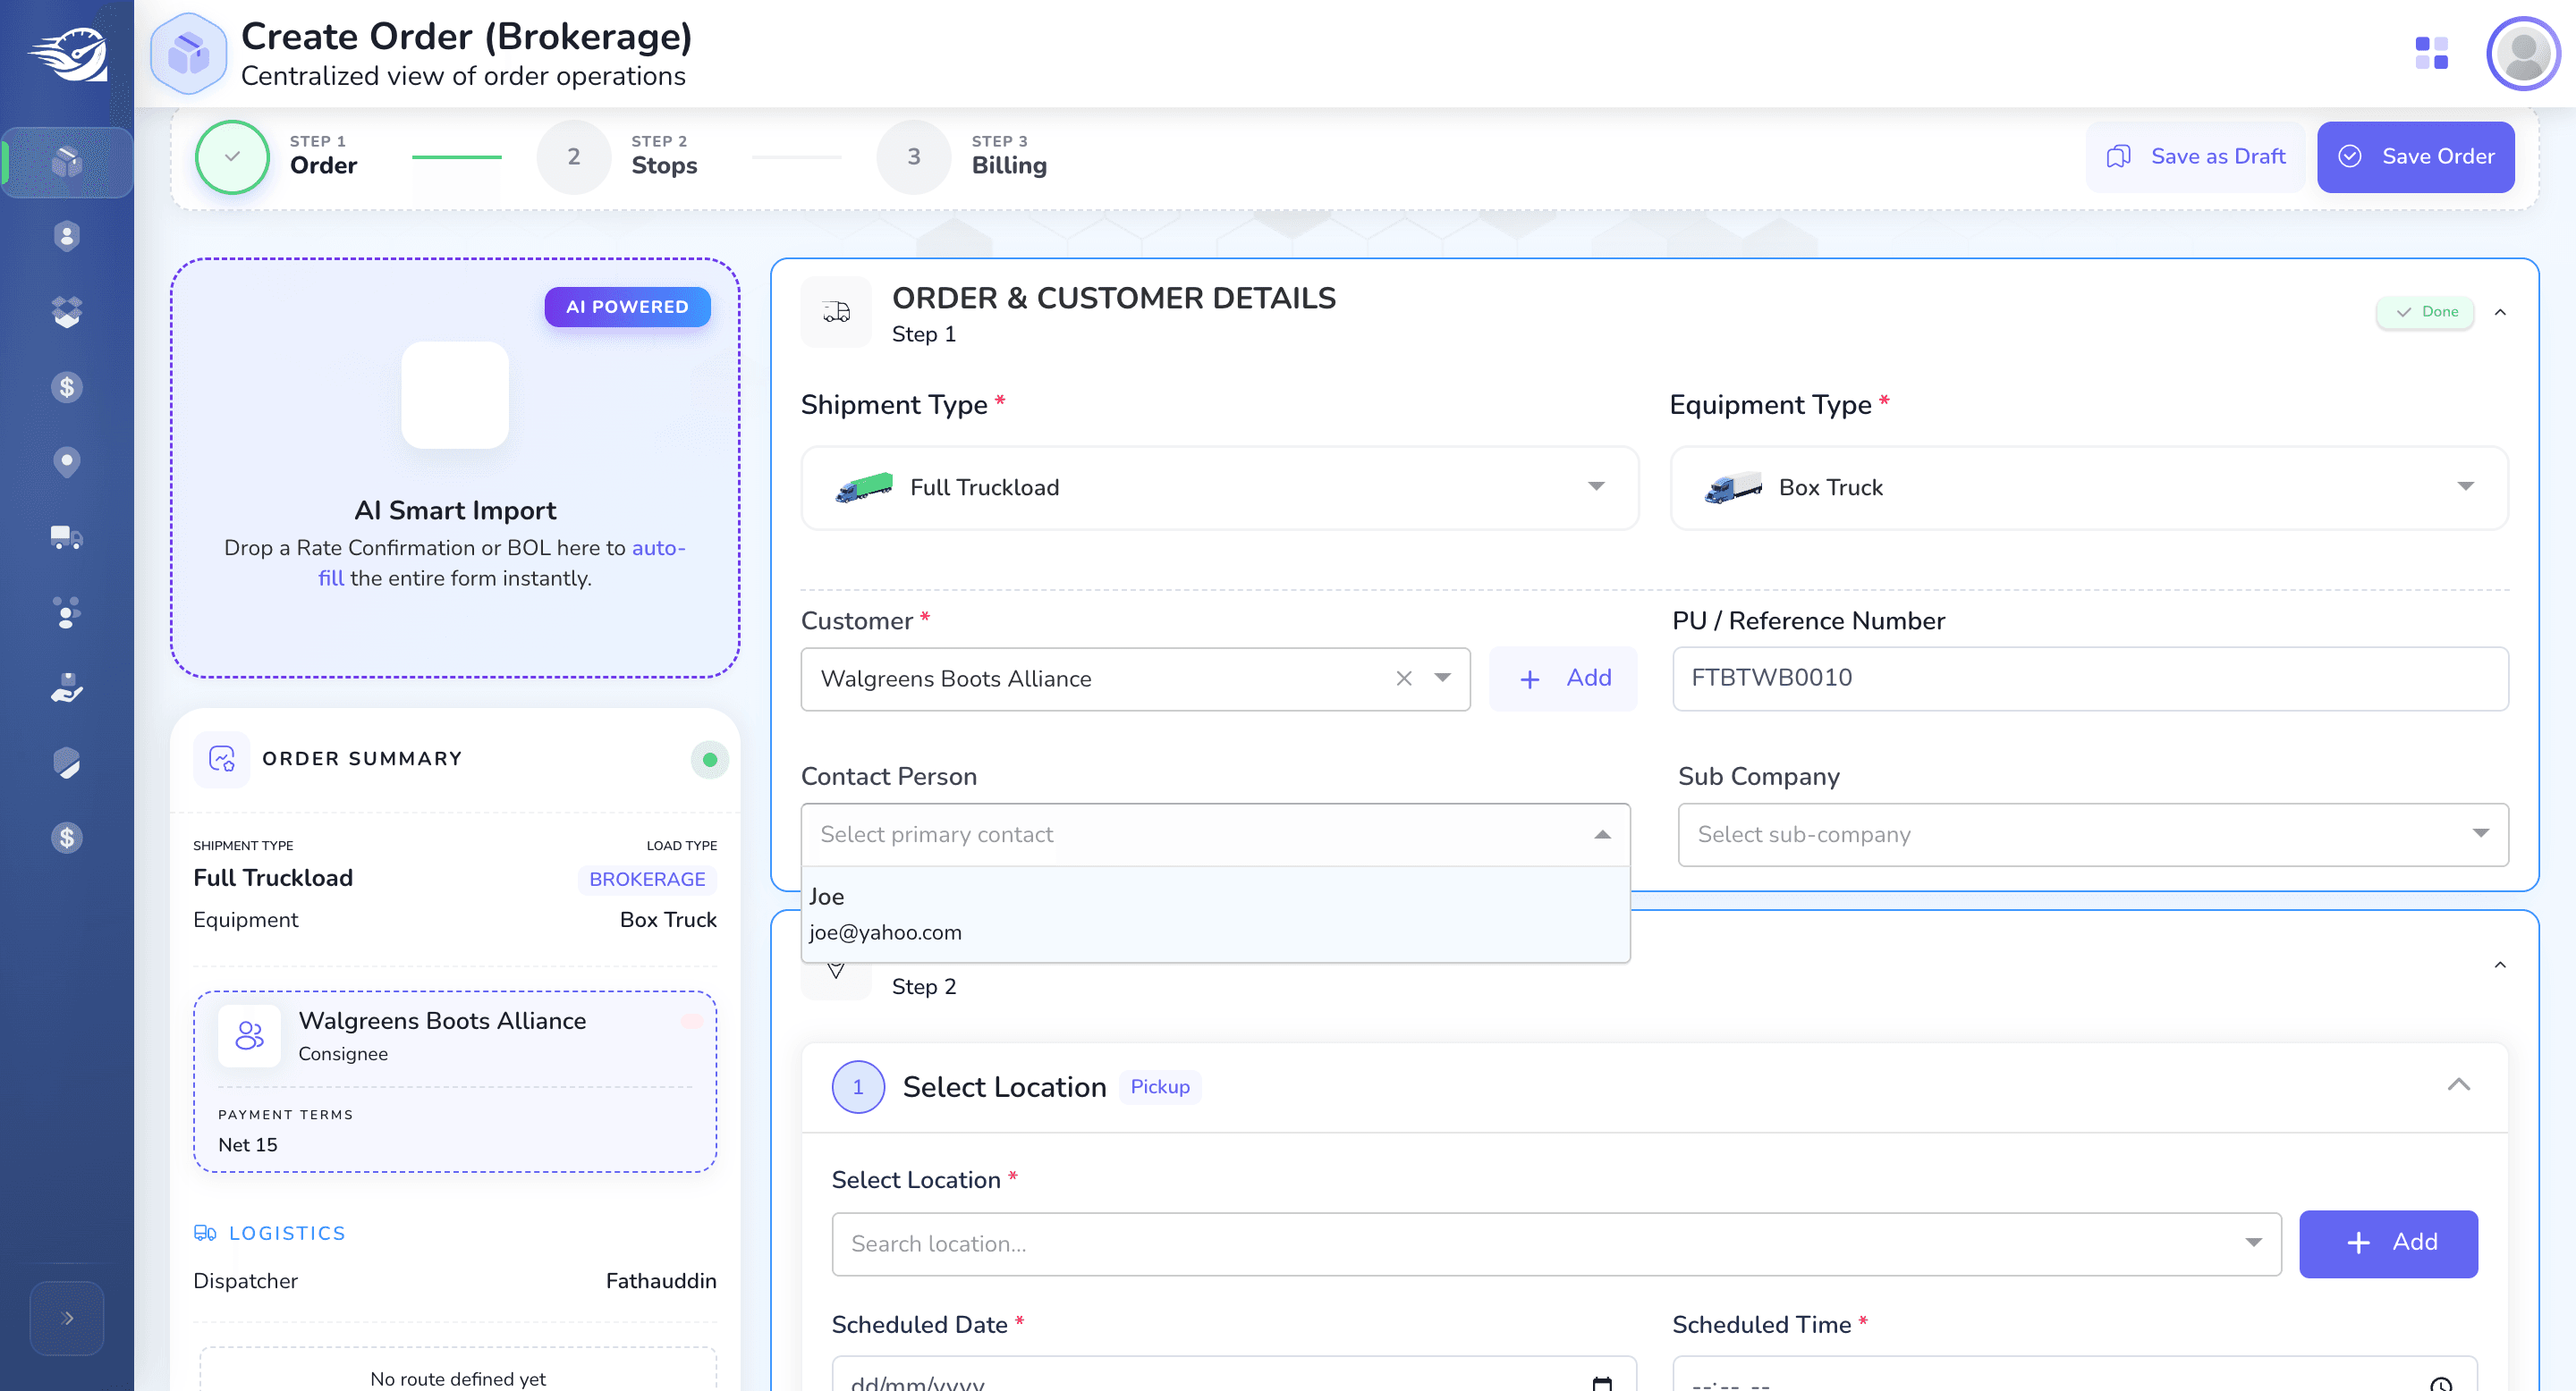Viewport: 2576px width, 1391px height.
Task: Open the half-shaded shield sidebar icon
Action: [x=67, y=763]
